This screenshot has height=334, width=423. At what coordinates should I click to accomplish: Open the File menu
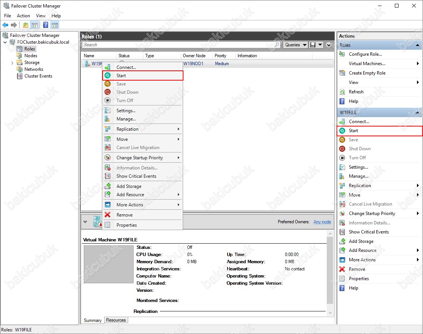(x=8, y=16)
